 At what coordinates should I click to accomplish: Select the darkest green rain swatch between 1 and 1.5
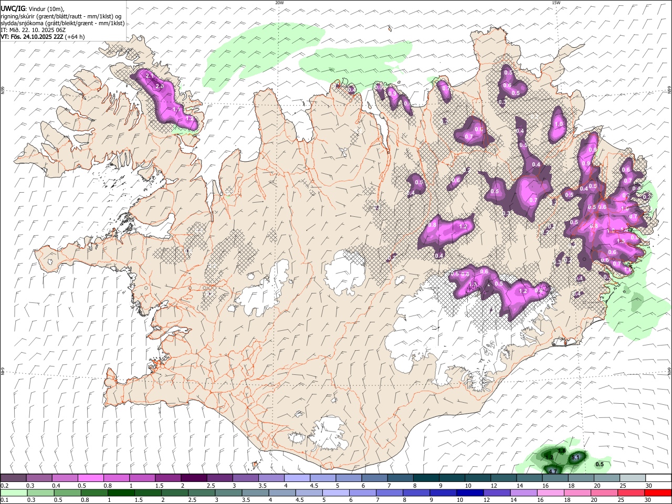point(121,493)
